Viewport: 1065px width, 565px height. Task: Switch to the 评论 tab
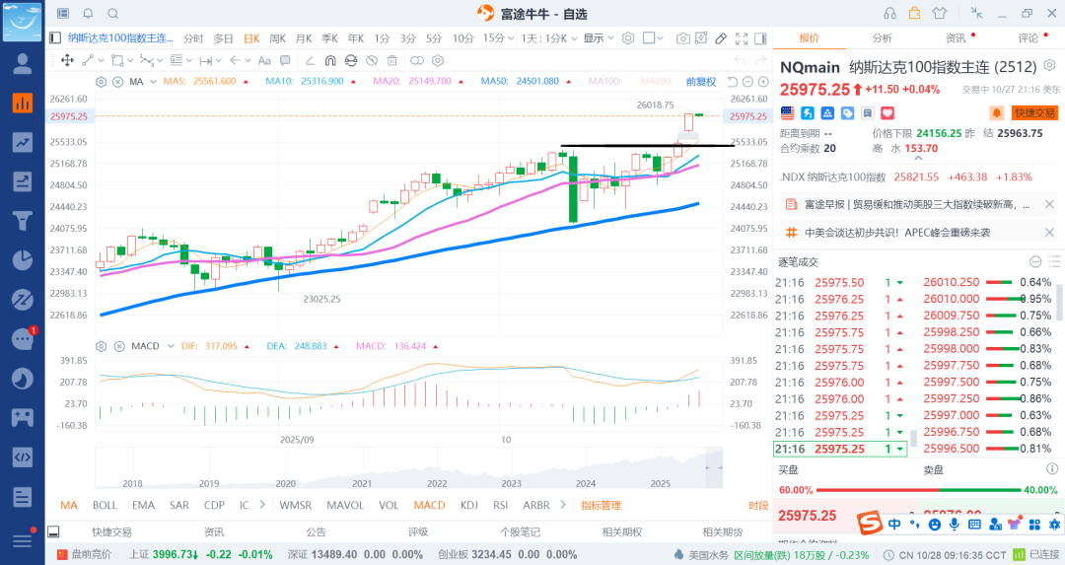(1028, 38)
